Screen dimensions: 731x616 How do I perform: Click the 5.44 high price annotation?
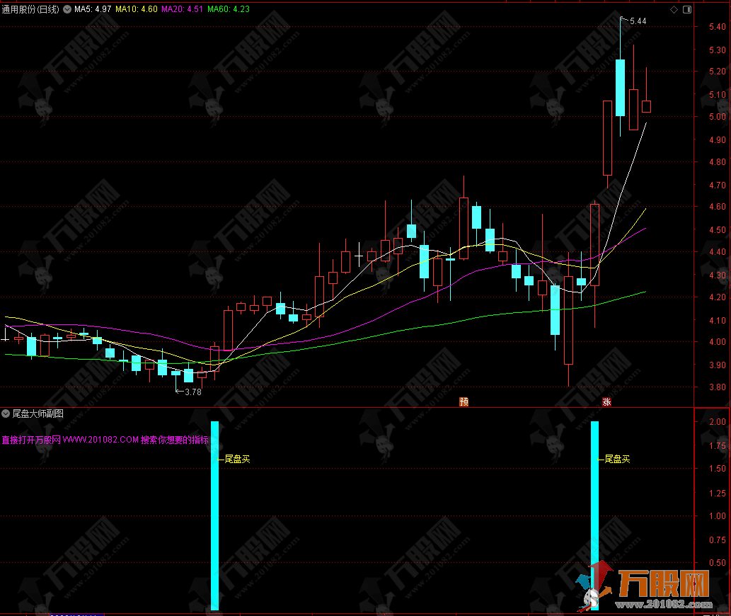coord(638,21)
